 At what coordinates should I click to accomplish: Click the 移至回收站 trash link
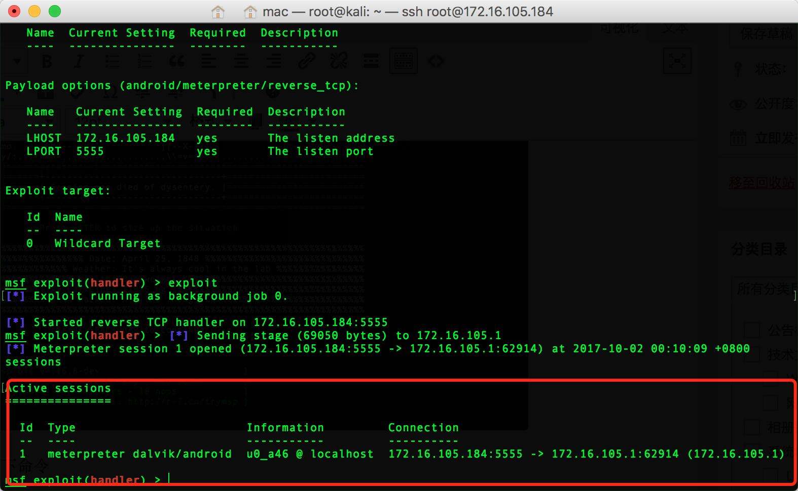pyautogui.click(x=762, y=182)
